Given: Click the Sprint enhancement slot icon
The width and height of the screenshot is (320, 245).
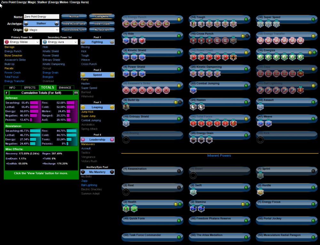Looking at the screenshot, I should [x=260, y=176].
